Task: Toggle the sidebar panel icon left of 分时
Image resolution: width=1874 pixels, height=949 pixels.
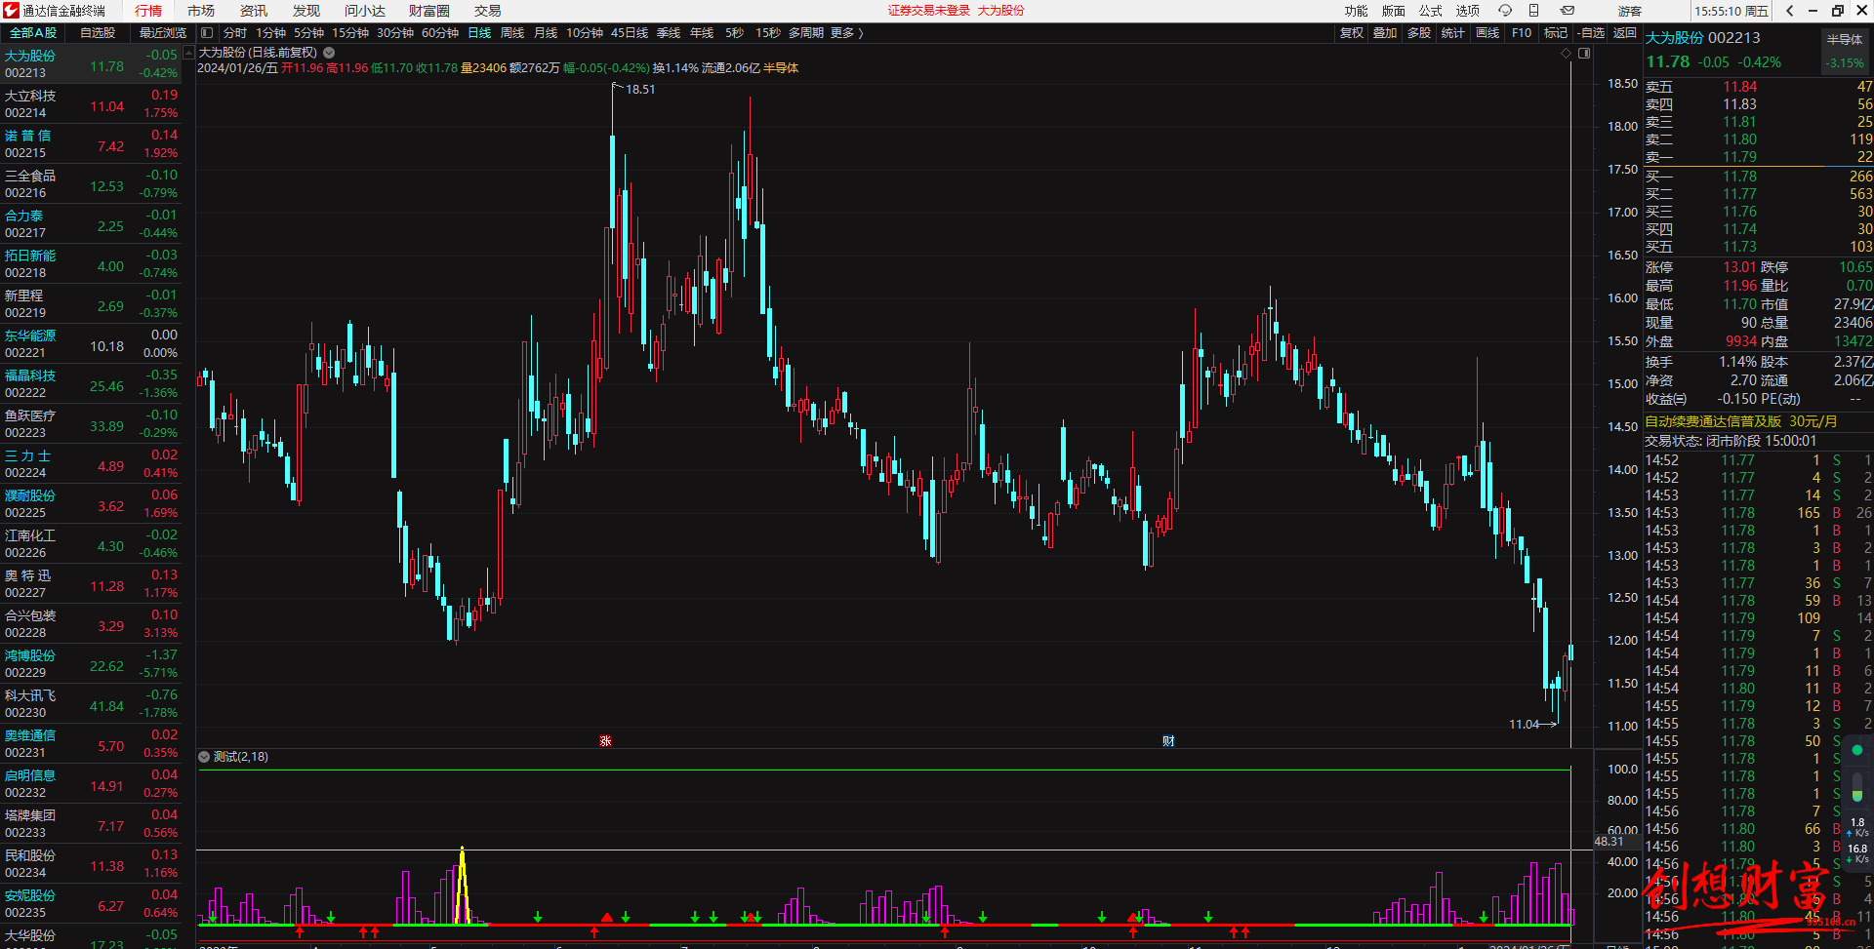Action: coord(207,33)
